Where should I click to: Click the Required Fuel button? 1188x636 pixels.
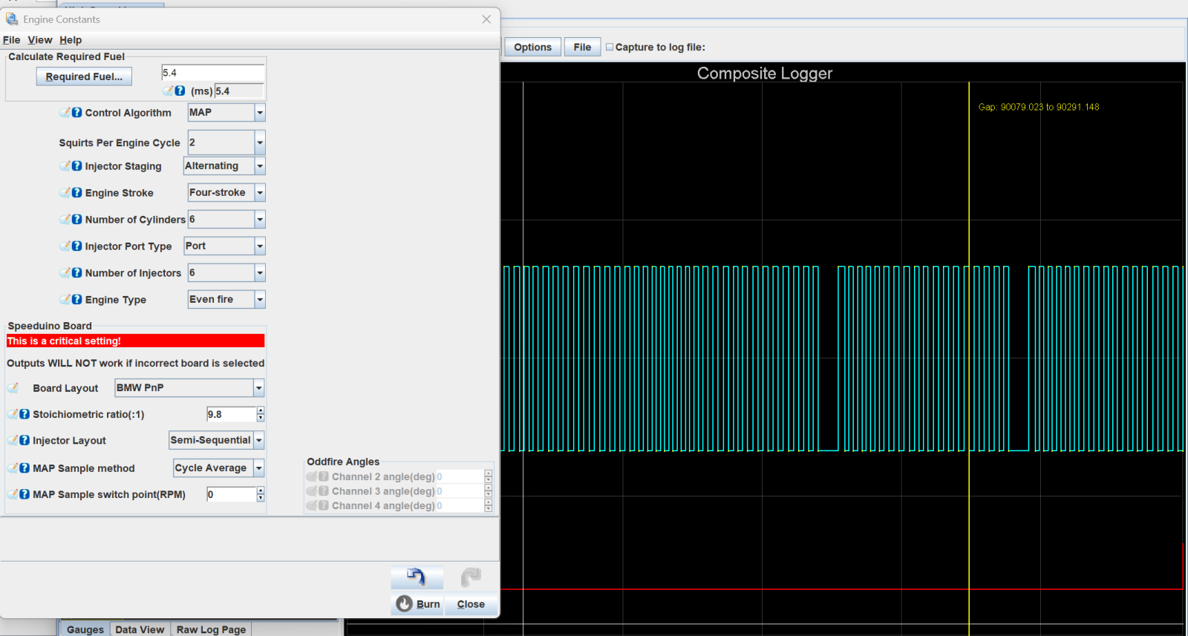[x=84, y=76]
